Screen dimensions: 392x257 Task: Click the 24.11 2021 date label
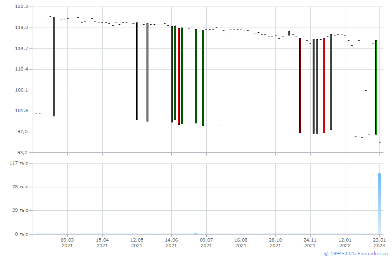[310, 242]
